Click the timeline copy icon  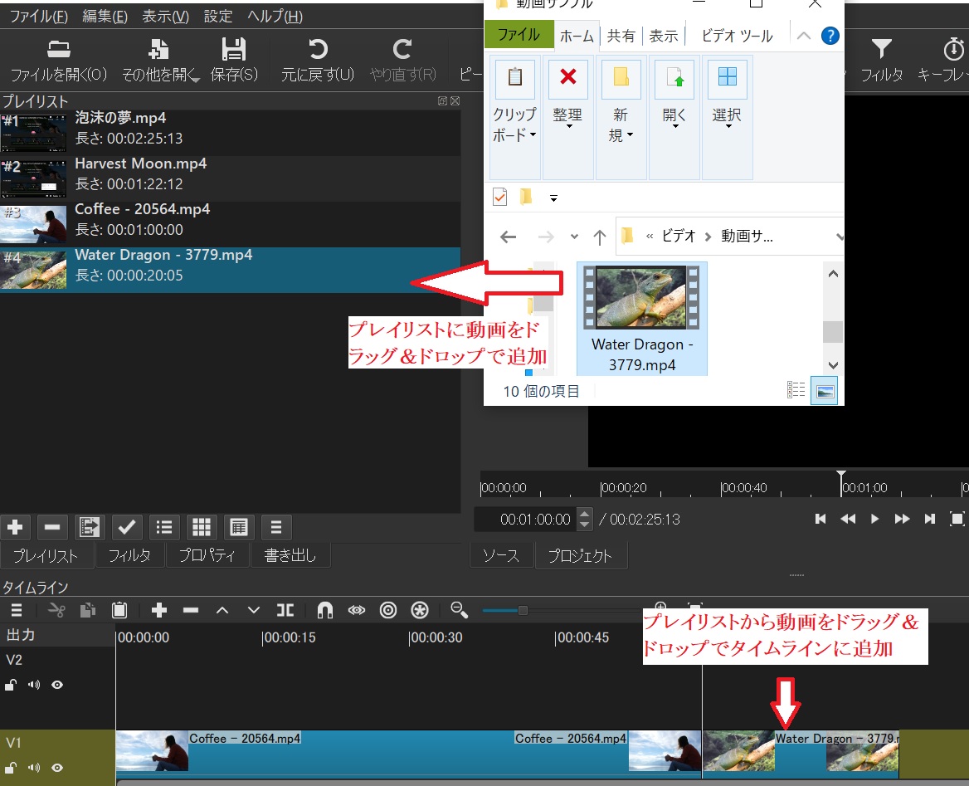88,610
